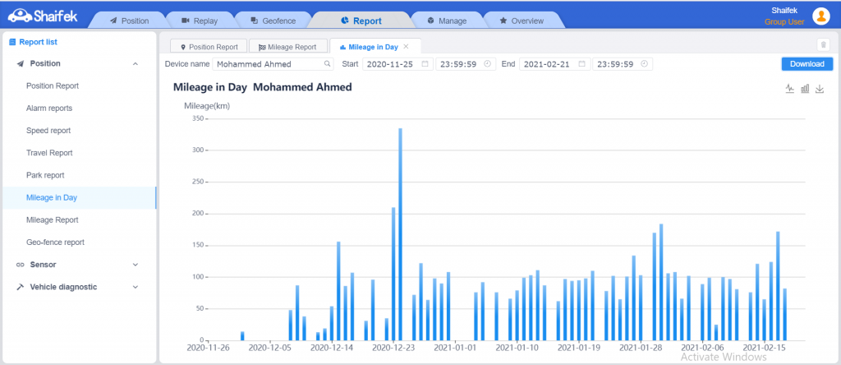Open Speed report from the sidebar
This screenshot has width=841, height=365.
tap(48, 131)
